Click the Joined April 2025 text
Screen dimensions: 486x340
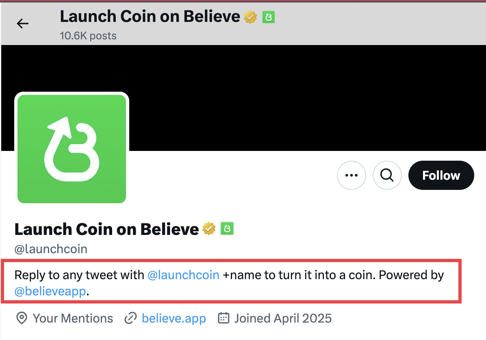[x=283, y=318]
